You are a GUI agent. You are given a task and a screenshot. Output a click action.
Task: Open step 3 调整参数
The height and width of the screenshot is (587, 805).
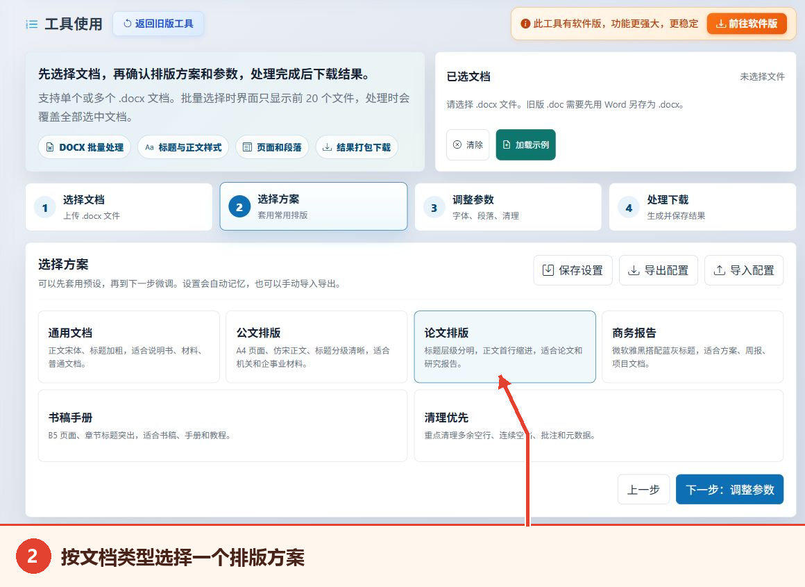508,207
